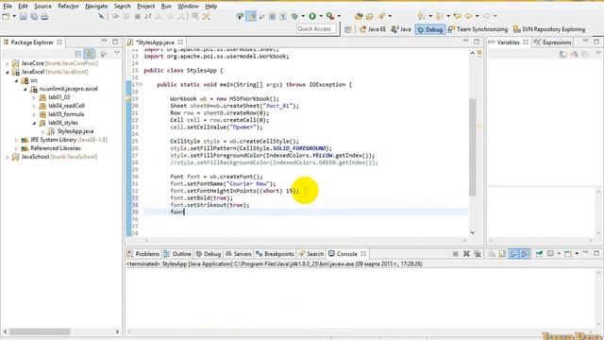
Task: Click the Terminate debug icon
Action: 137,16
